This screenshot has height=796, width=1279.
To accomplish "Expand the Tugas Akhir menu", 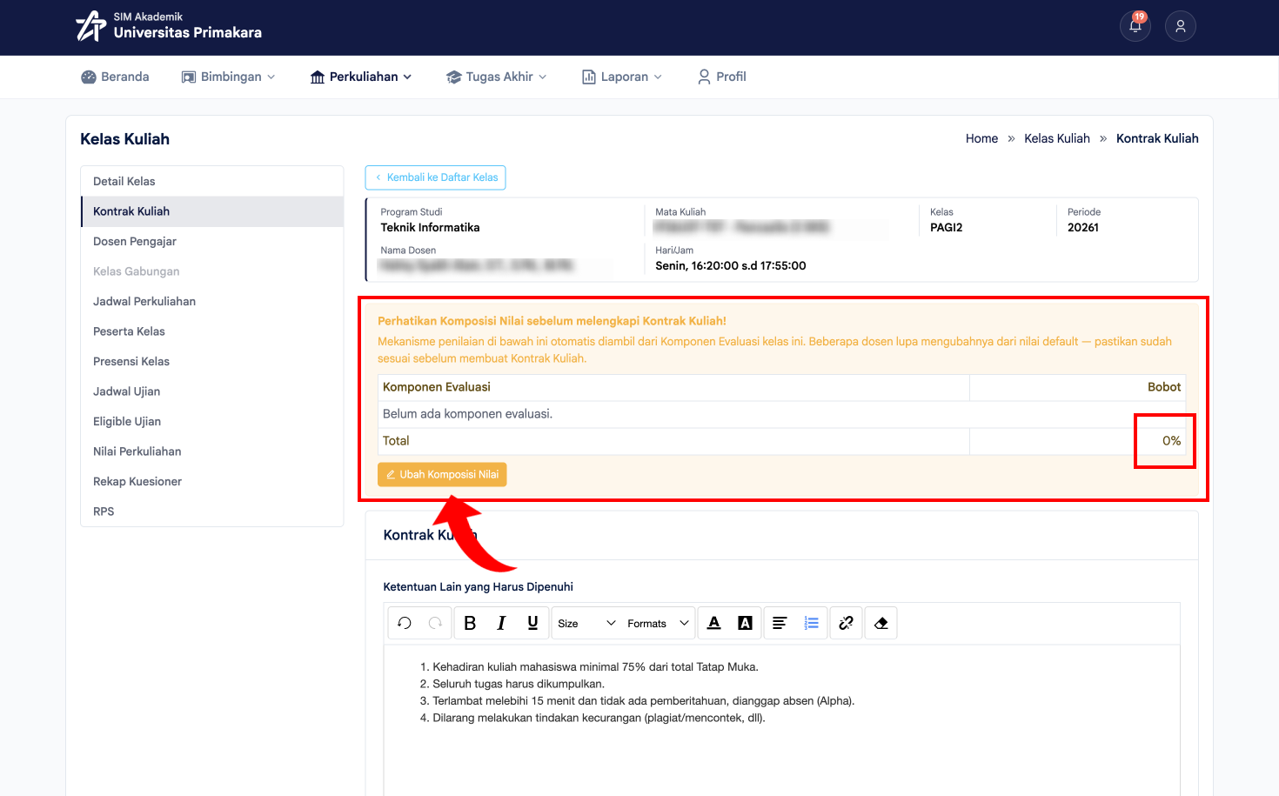I will pos(497,77).
